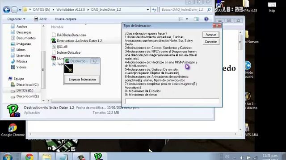The height and width of the screenshot is (160, 286).
Task: Click the Empezar Indexacion button
Action: point(82,80)
